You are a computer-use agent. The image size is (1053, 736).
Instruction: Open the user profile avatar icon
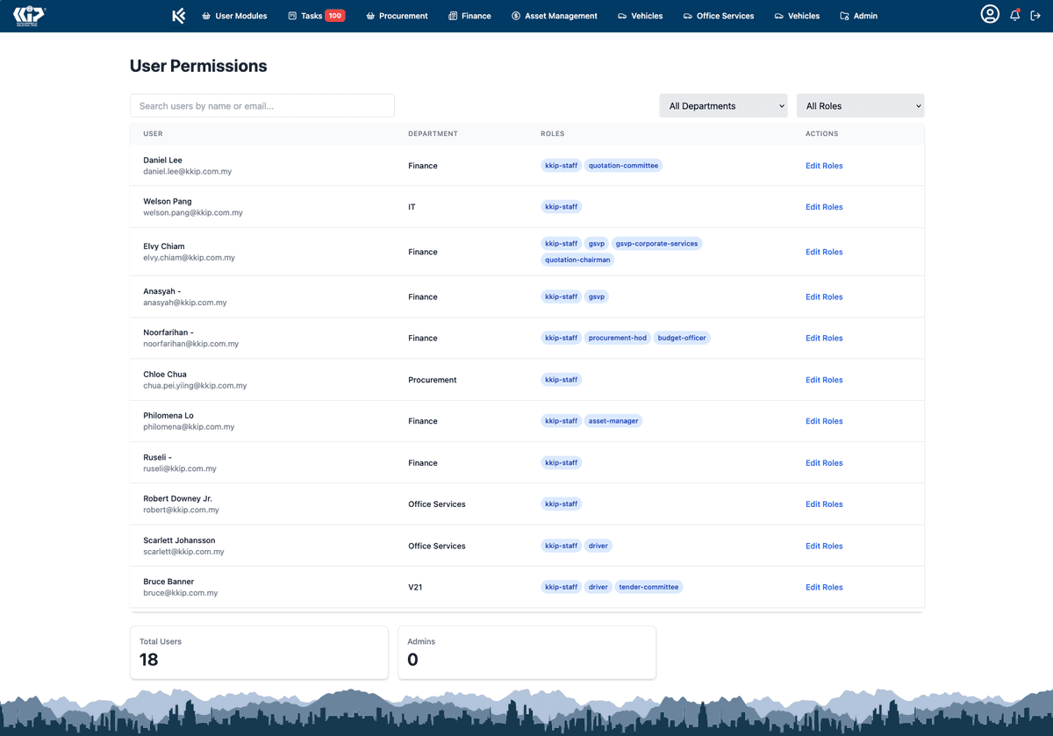click(x=990, y=15)
